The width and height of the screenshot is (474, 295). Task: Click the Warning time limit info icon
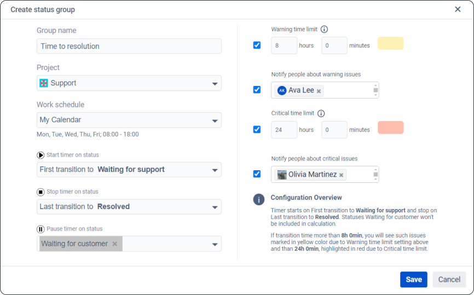pos(324,30)
